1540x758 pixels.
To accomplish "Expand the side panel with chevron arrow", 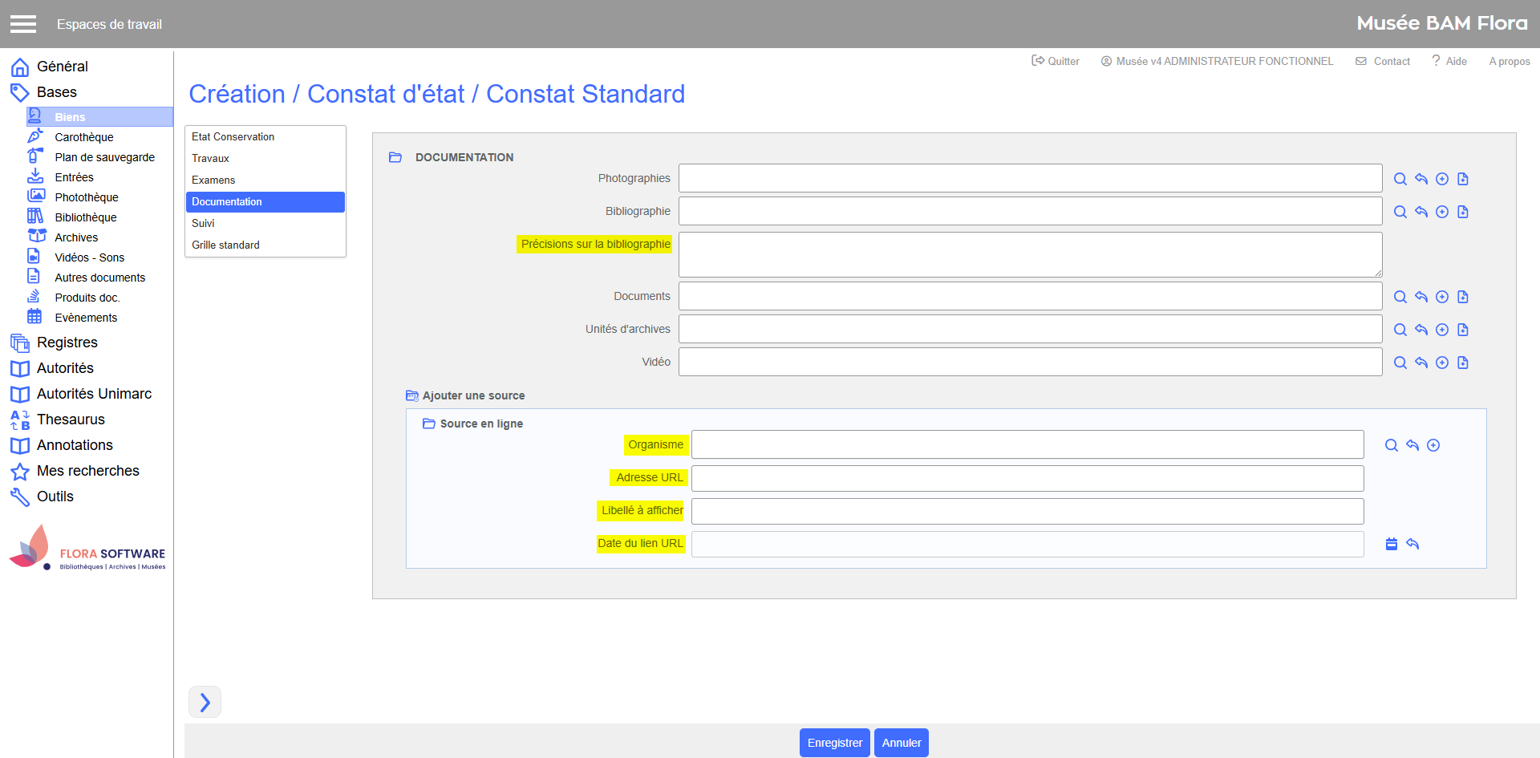I will [x=205, y=702].
